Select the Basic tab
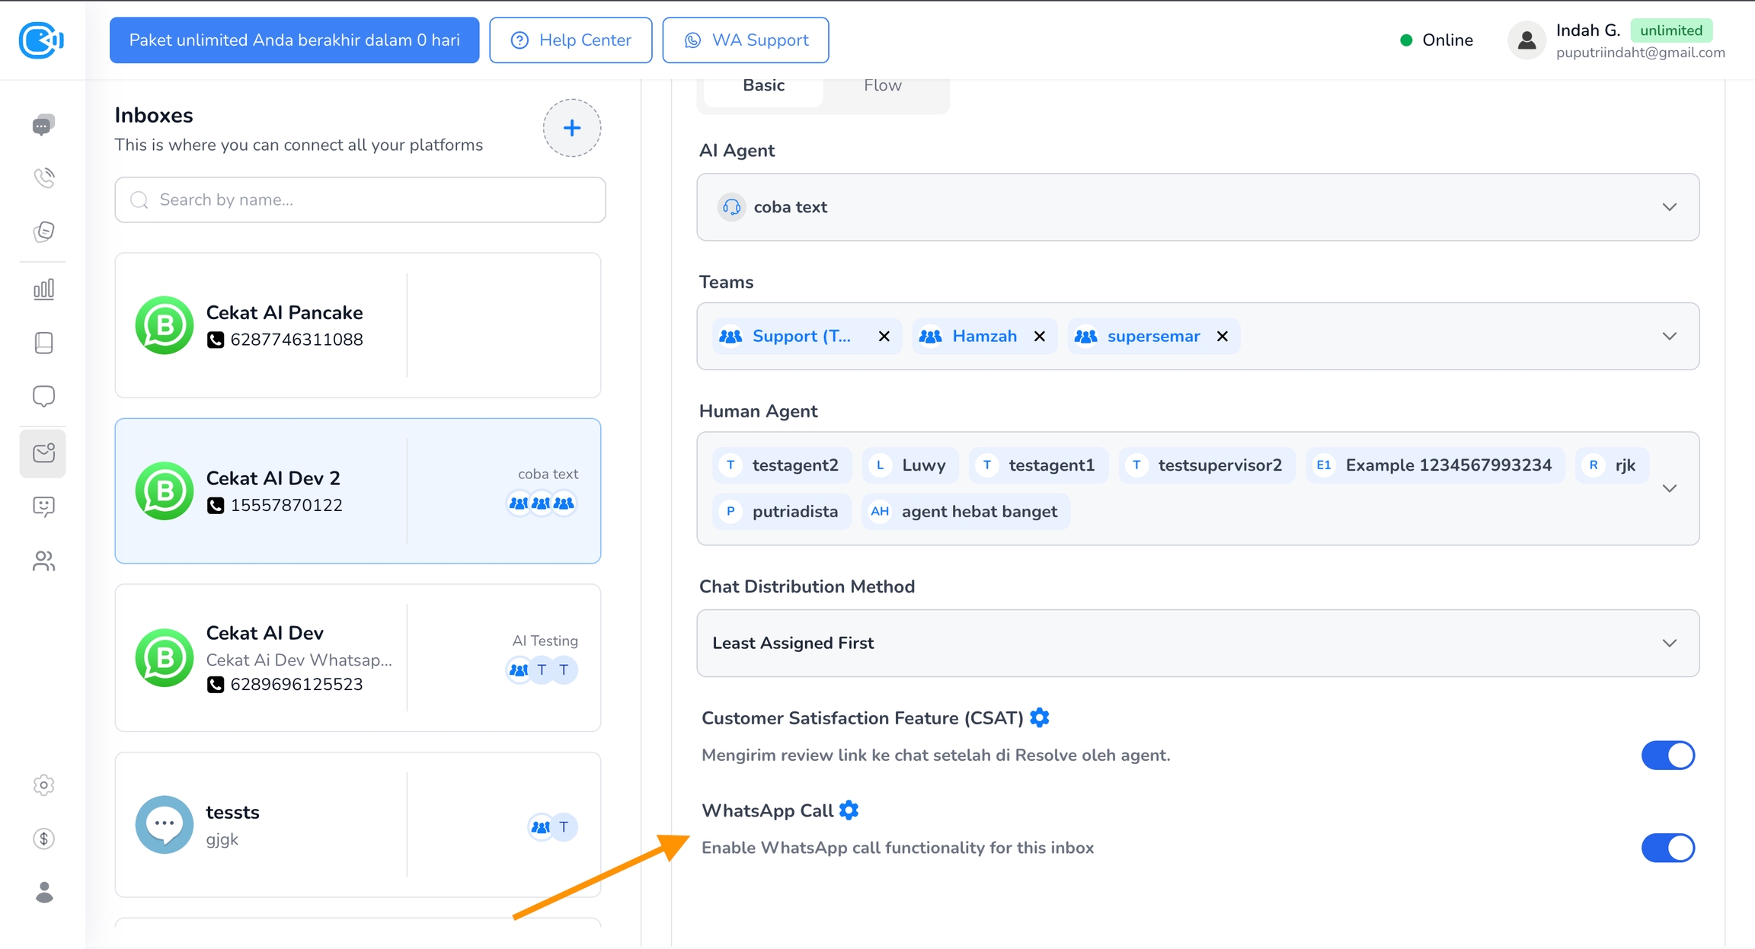 [x=763, y=85]
